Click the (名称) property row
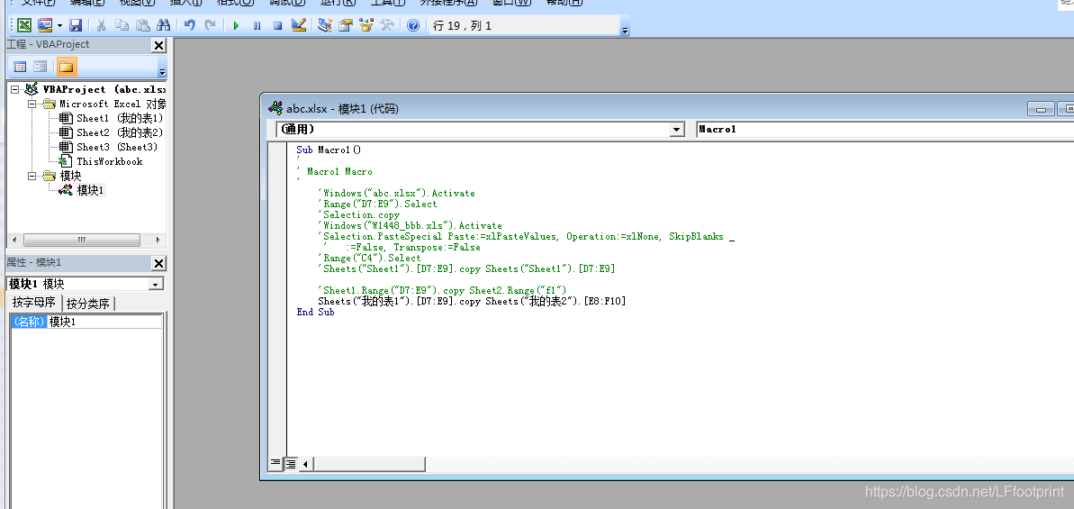The height and width of the screenshot is (509, 1074). [86, 322]
